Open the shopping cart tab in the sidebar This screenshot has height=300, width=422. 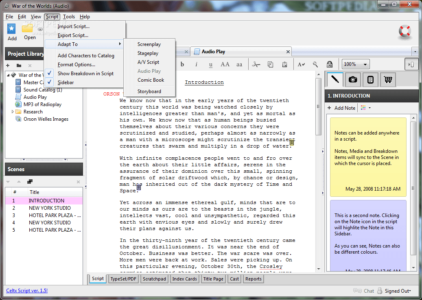388,80
